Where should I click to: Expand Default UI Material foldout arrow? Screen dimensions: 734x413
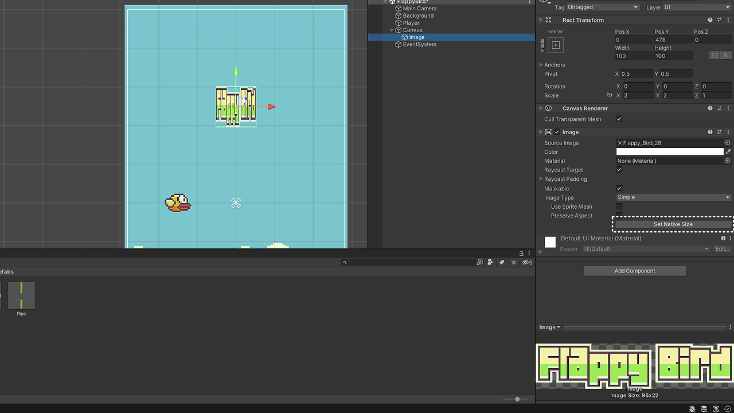(x=540, y=251)
